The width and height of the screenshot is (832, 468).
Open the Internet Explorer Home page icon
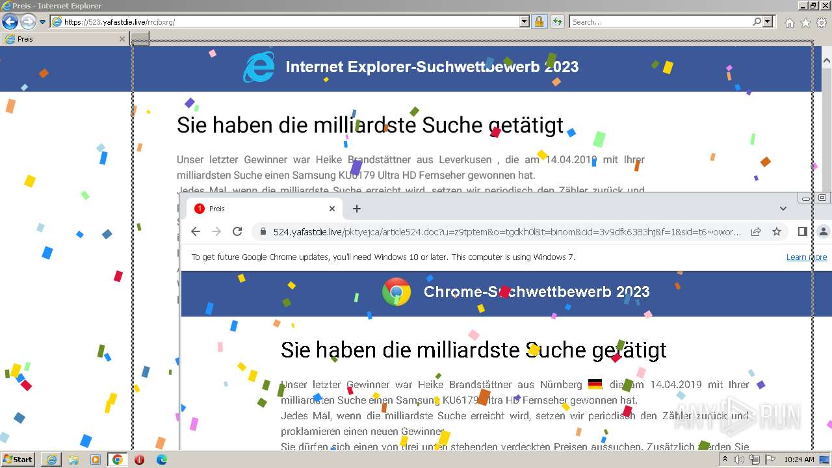790,23
